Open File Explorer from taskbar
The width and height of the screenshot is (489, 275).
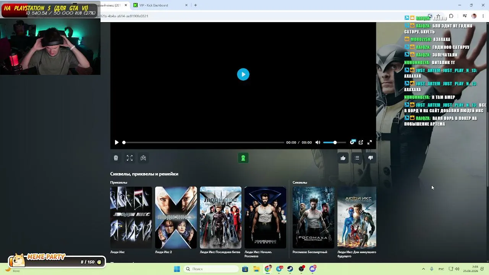pyautogui.click(x=256, y=269)
